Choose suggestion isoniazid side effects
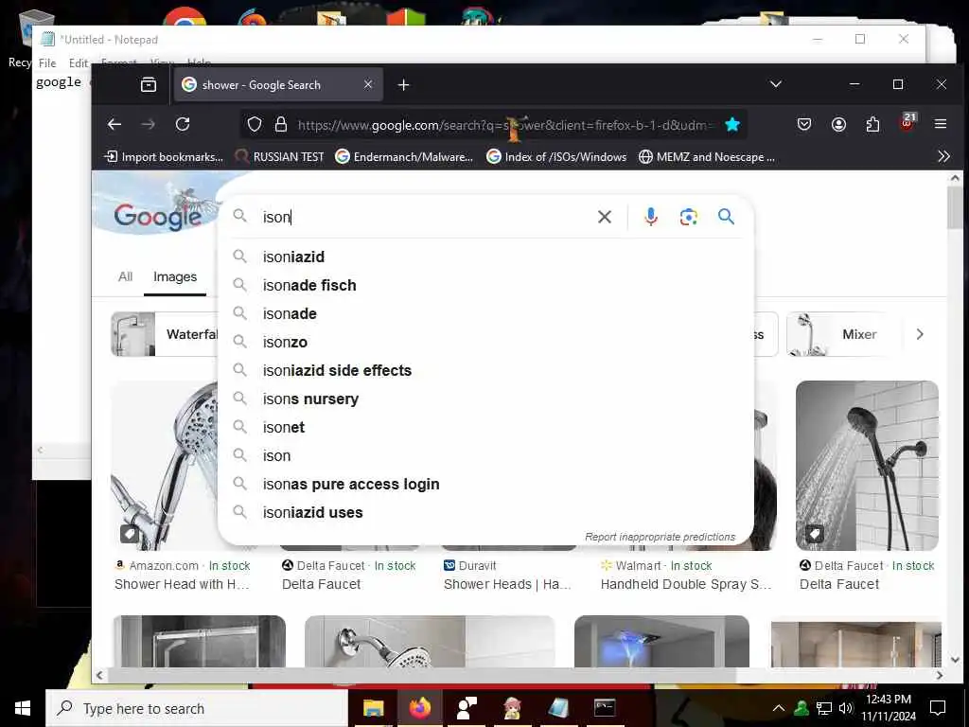This screenshot has width=969, height=727. click(x=485, y=370)
